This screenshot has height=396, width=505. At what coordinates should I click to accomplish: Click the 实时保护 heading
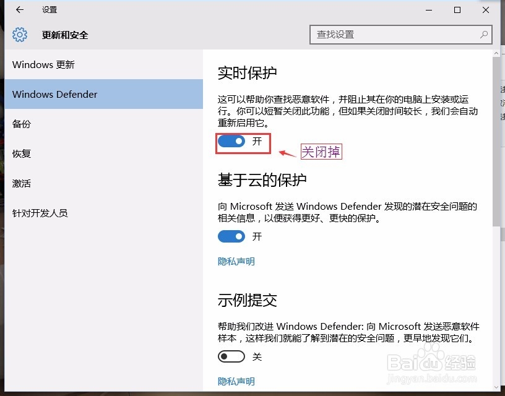(x=248, y=73)
